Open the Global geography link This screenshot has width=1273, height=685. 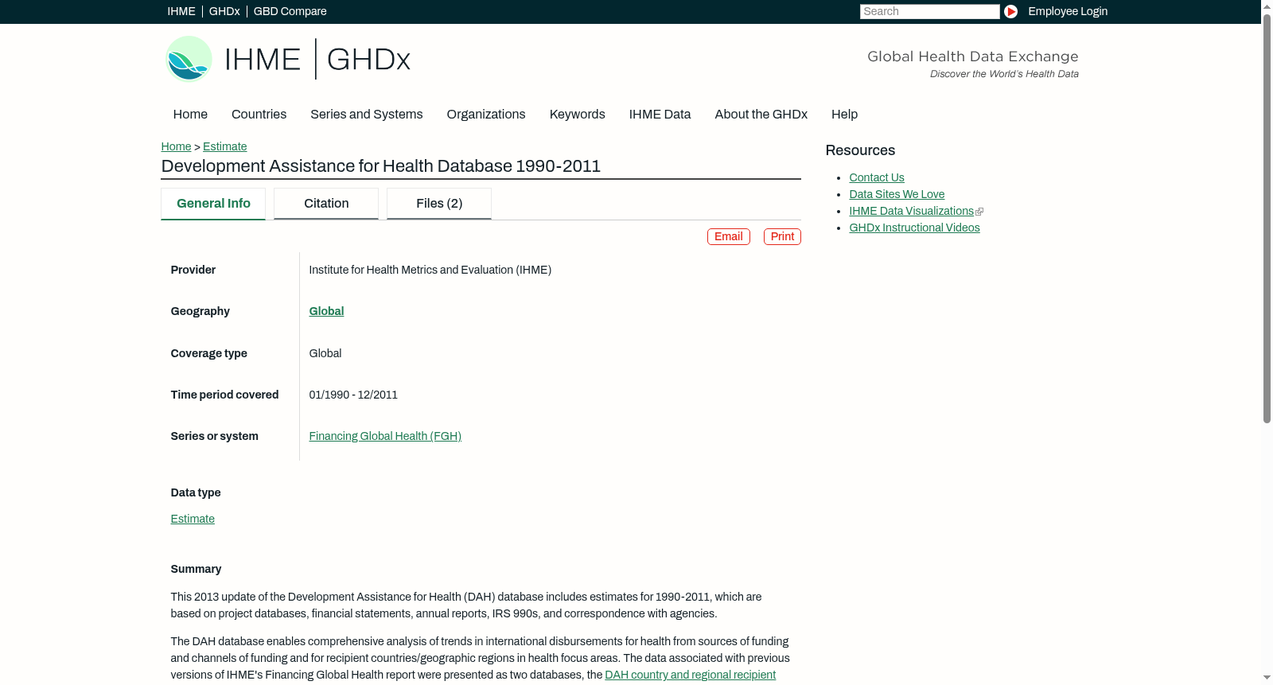[x=326, y=311]
